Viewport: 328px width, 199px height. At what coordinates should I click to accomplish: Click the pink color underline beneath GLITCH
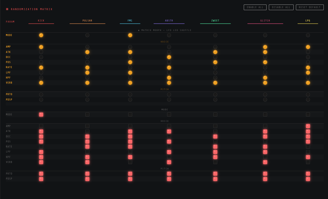[265, 24]
